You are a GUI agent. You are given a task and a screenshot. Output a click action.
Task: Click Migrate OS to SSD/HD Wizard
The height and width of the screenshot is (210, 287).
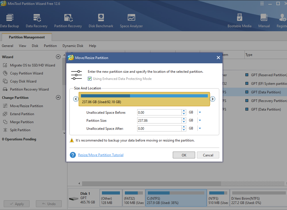pos(29,65)
